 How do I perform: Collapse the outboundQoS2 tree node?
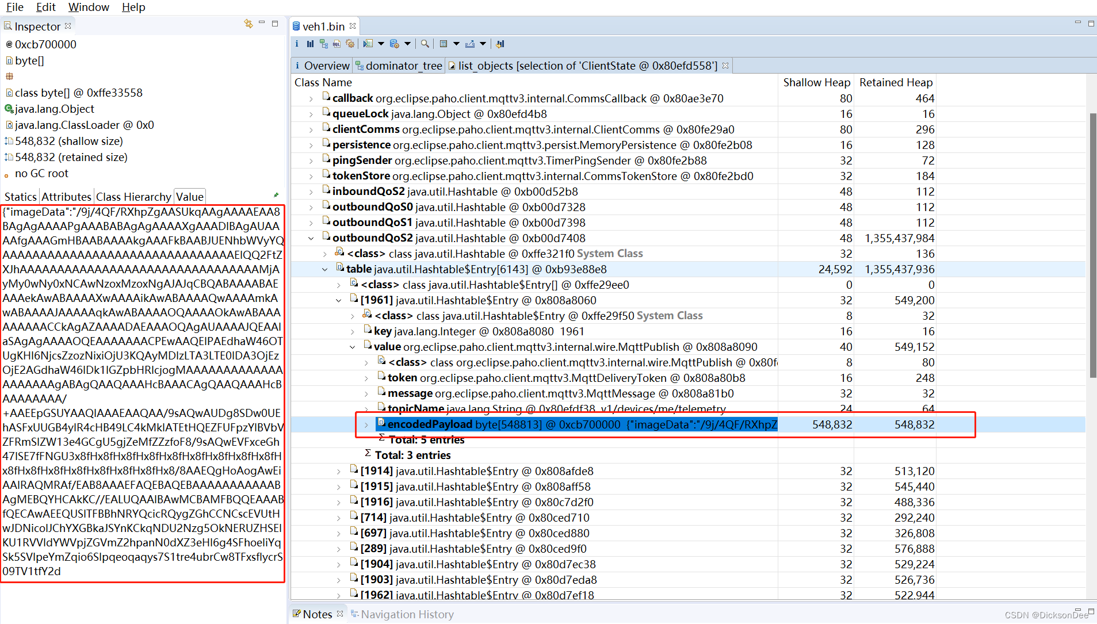[x=311, y=238]
